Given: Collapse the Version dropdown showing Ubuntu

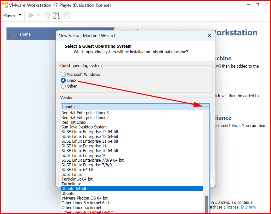Looking at the screenshot, I should 135,107.
